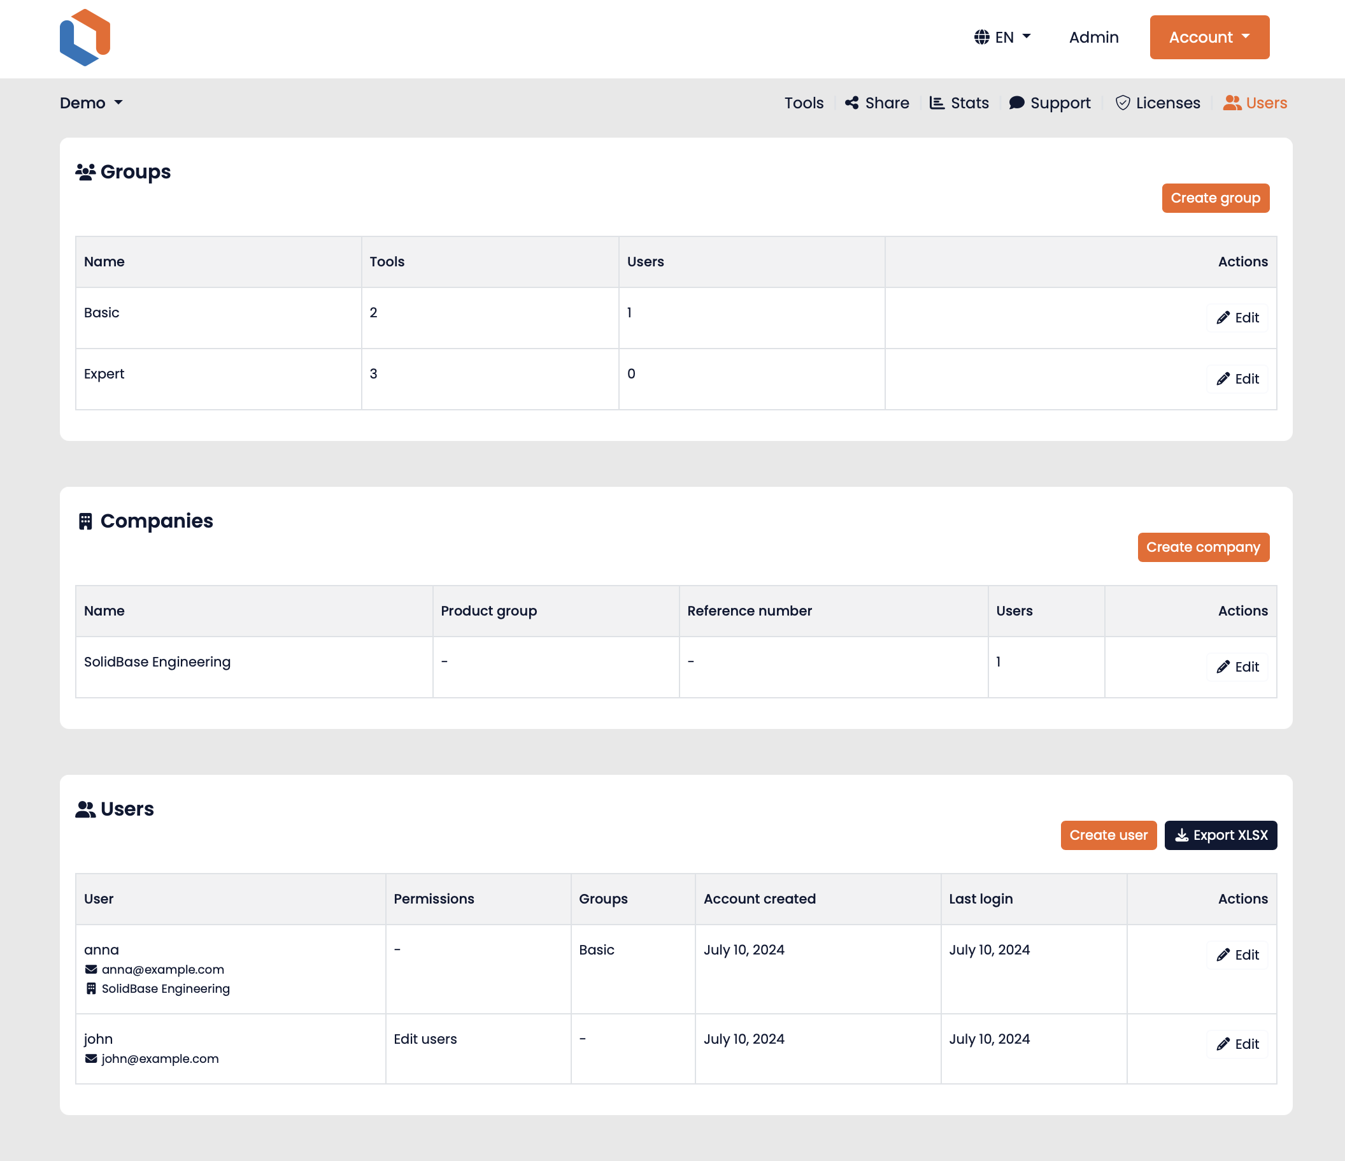Navigate to Support
Image resolution: width=1345 pixels, height=1161 pixels.
tap(1050, 103)
